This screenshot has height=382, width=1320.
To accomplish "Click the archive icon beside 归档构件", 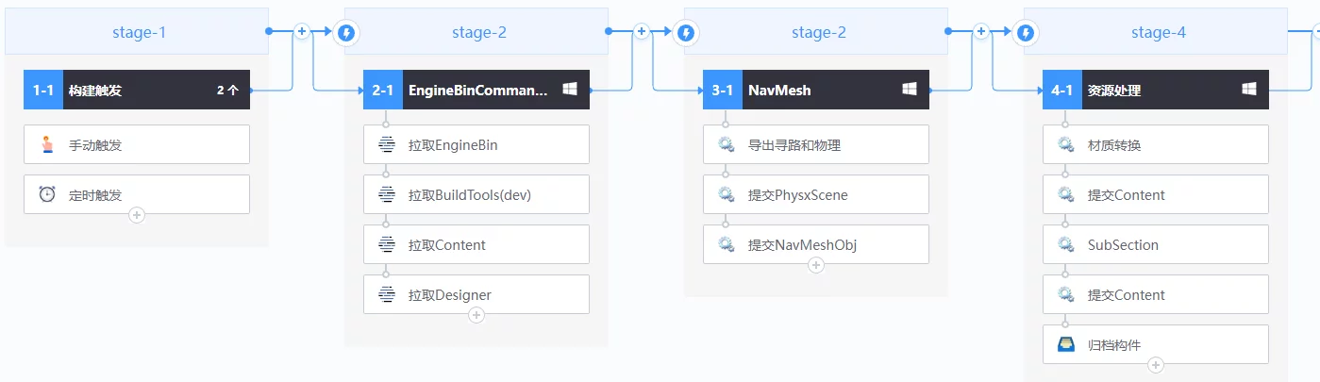I will [x=1066, y=344].
